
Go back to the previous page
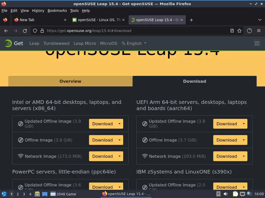(x=6, y=31)
